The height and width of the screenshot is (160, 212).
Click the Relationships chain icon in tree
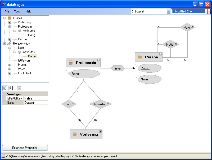(x=10, y=44)
